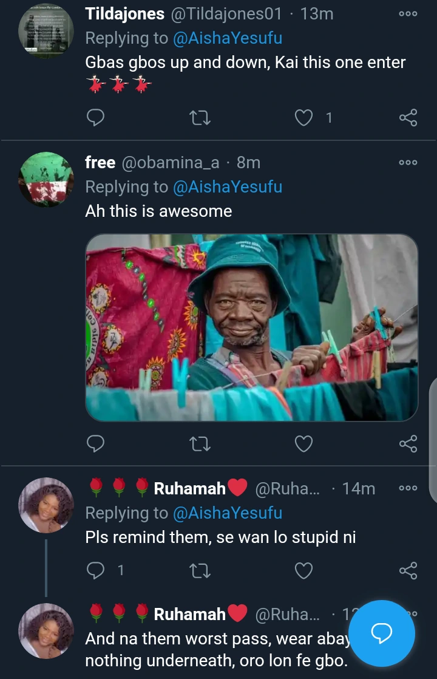Open more options on Ruhamah's 14m tweet
This screenshot has width=437, height=679.
click(x=408, y=488)
